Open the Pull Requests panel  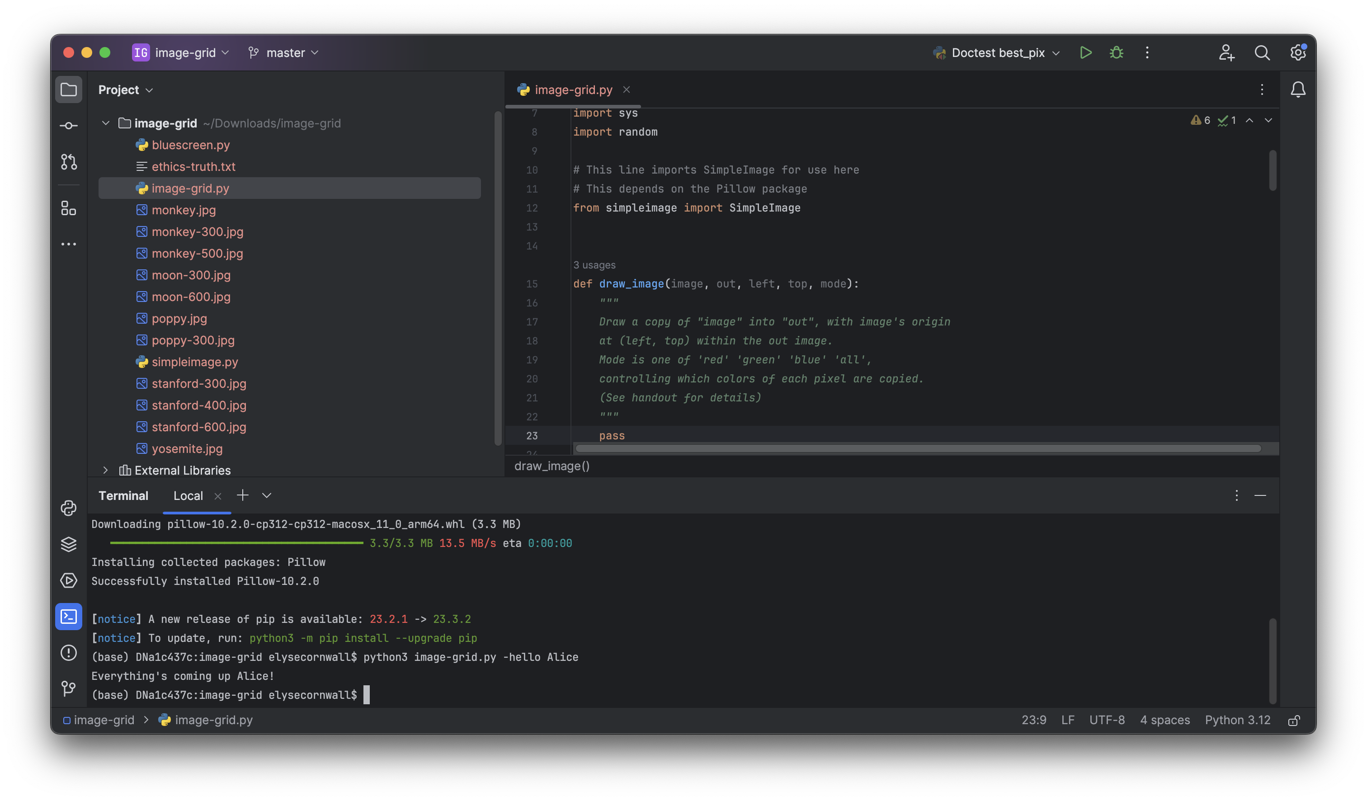coord(69,162)
